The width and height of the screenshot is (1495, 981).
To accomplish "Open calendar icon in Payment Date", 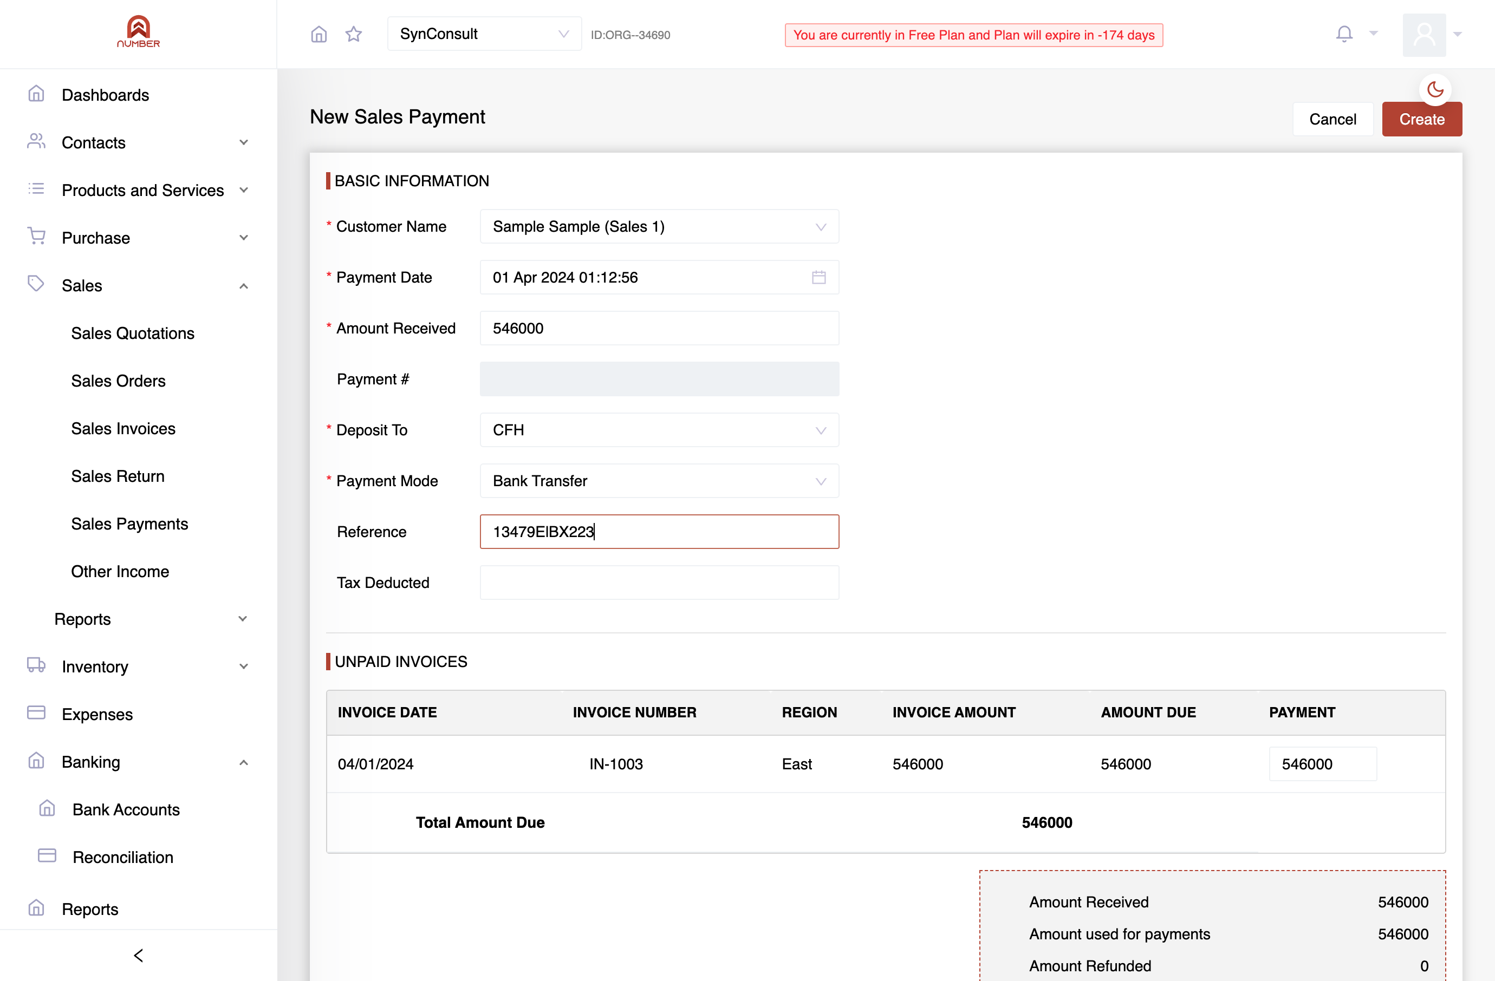I will point(818,277).
